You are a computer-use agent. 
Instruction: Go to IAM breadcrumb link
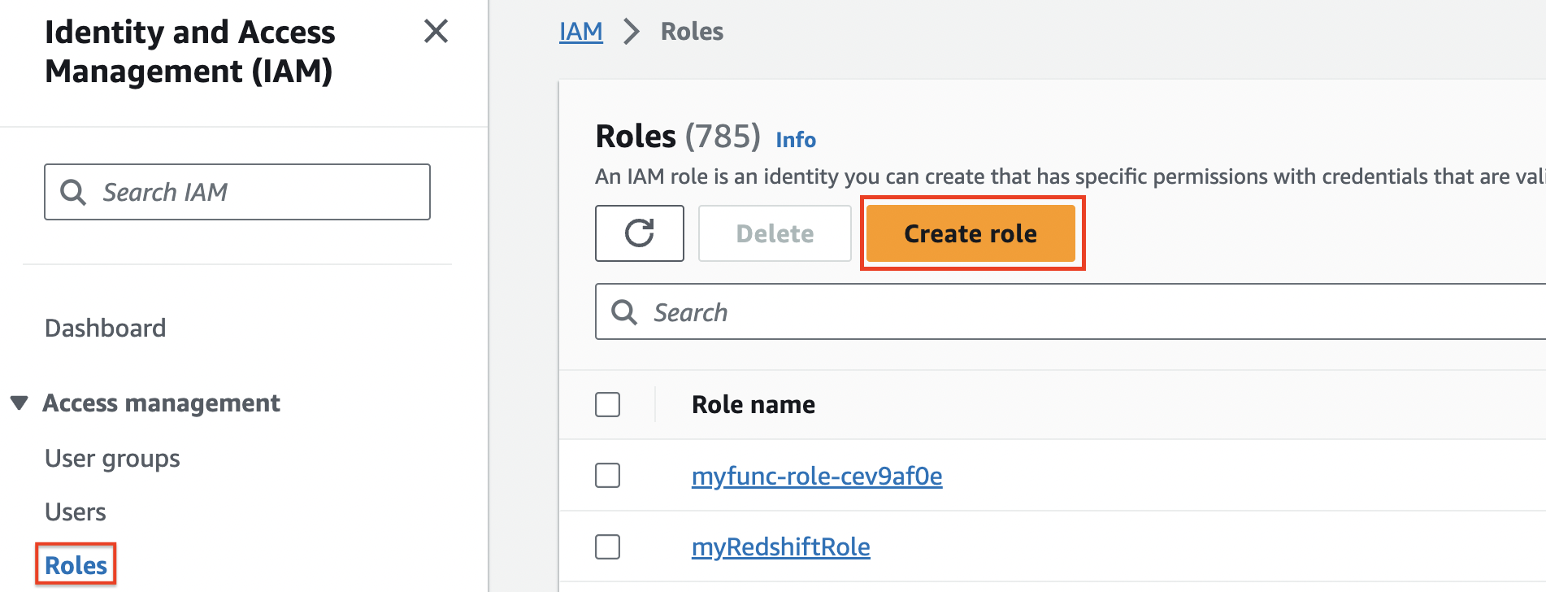click(581, 32)
